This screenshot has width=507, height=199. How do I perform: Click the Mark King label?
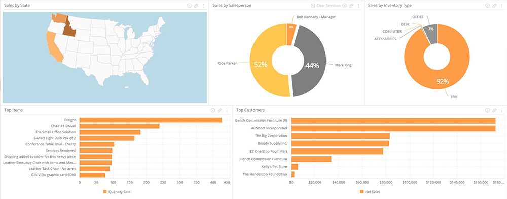pyautogui.click(x=343, y=65)
